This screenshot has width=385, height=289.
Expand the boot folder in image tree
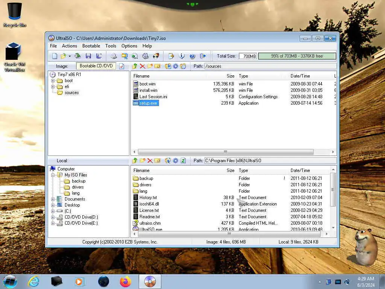tap(53, 81)
